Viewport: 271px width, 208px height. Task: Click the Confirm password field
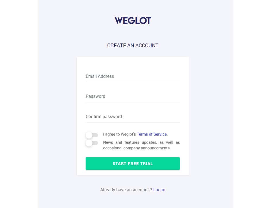tap(133, 118)
